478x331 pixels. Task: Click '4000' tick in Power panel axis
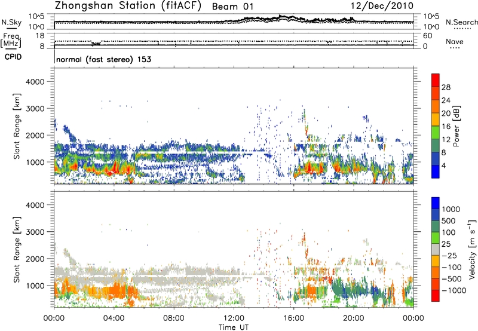pos(35,82)
